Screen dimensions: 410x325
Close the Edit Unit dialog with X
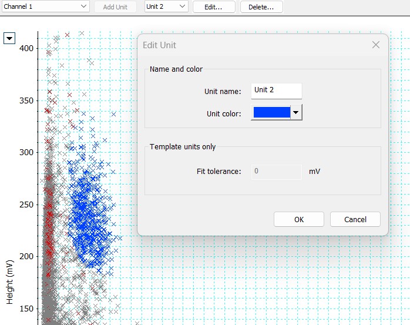(x=376, y=45)
